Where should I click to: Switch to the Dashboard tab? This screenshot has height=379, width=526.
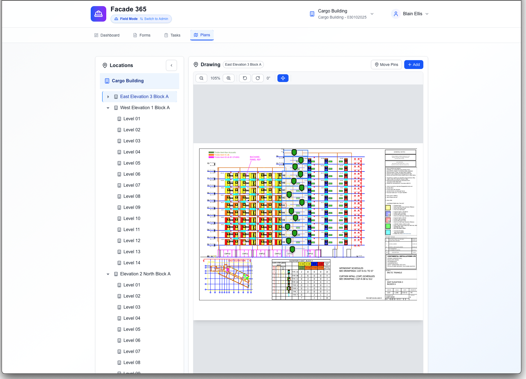coord(107,35)
